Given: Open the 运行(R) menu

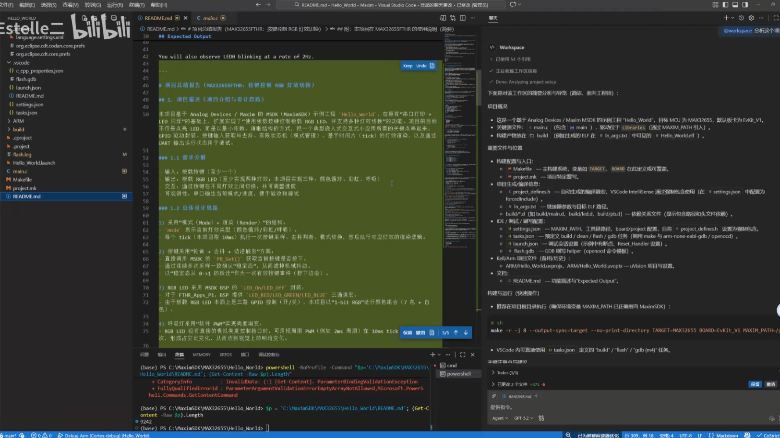Looking at the screenshot, I should tap(115, 5).
